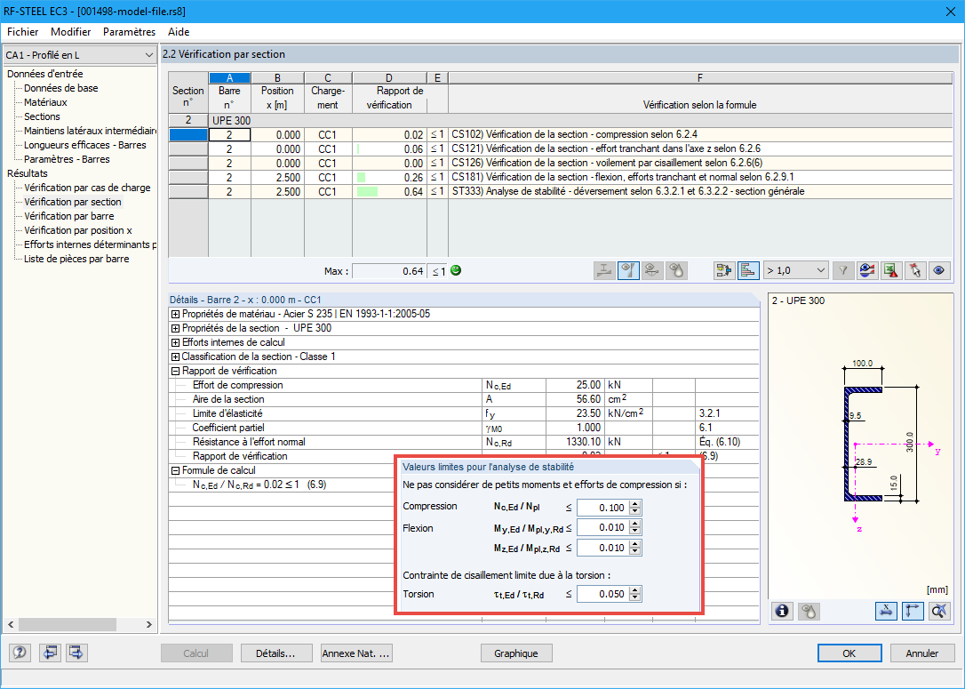
Task: Open the Annexe Nat. ... settings
Action: pyautogui.click(x=356, y=653)
